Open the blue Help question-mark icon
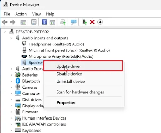Screen dimensions: 161x133 pyautogui.click(x=44, y=22)
